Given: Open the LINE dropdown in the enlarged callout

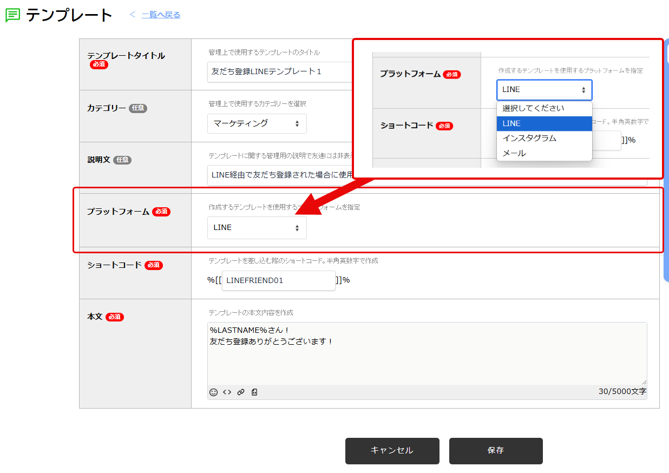Looking at the screenshot, I should click(x=544, y=90).
